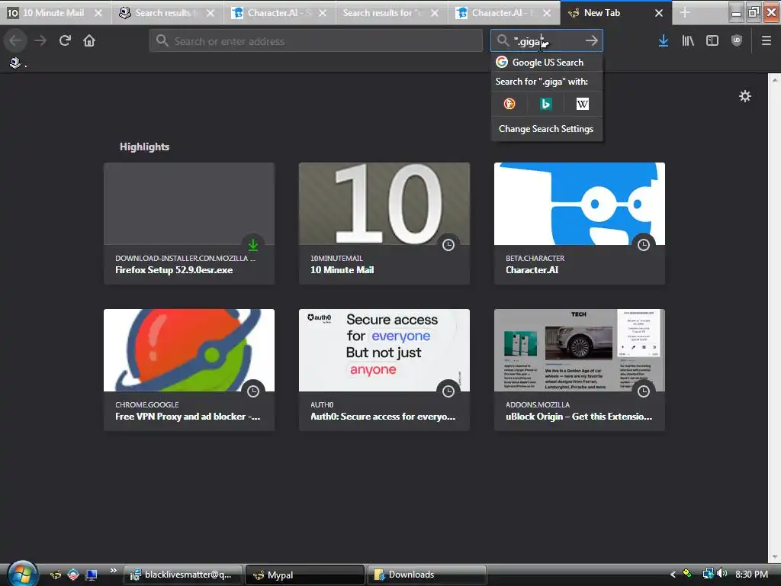The image size is (781, 586).
Task: Close the 10 Minute Mail tab
Action: (98, 13)
